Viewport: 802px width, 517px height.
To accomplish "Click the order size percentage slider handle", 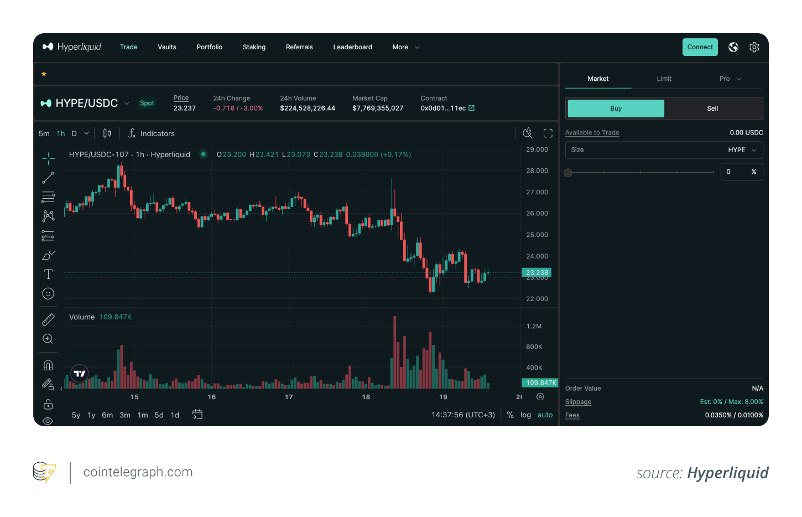I will click(568, 173).
